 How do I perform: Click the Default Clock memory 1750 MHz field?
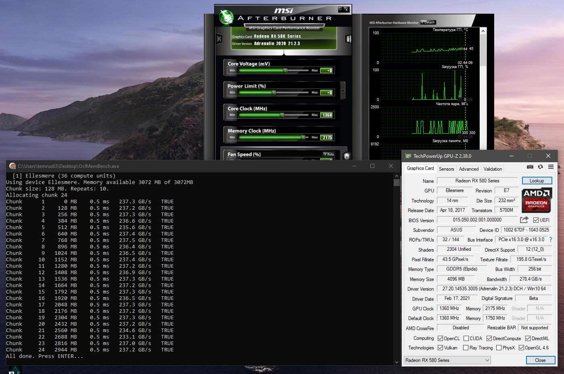[495, 318]
